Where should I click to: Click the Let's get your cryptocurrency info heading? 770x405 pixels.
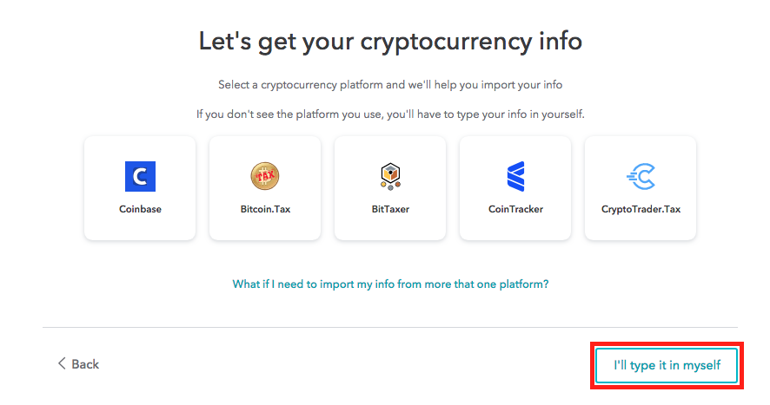[390, 41]
